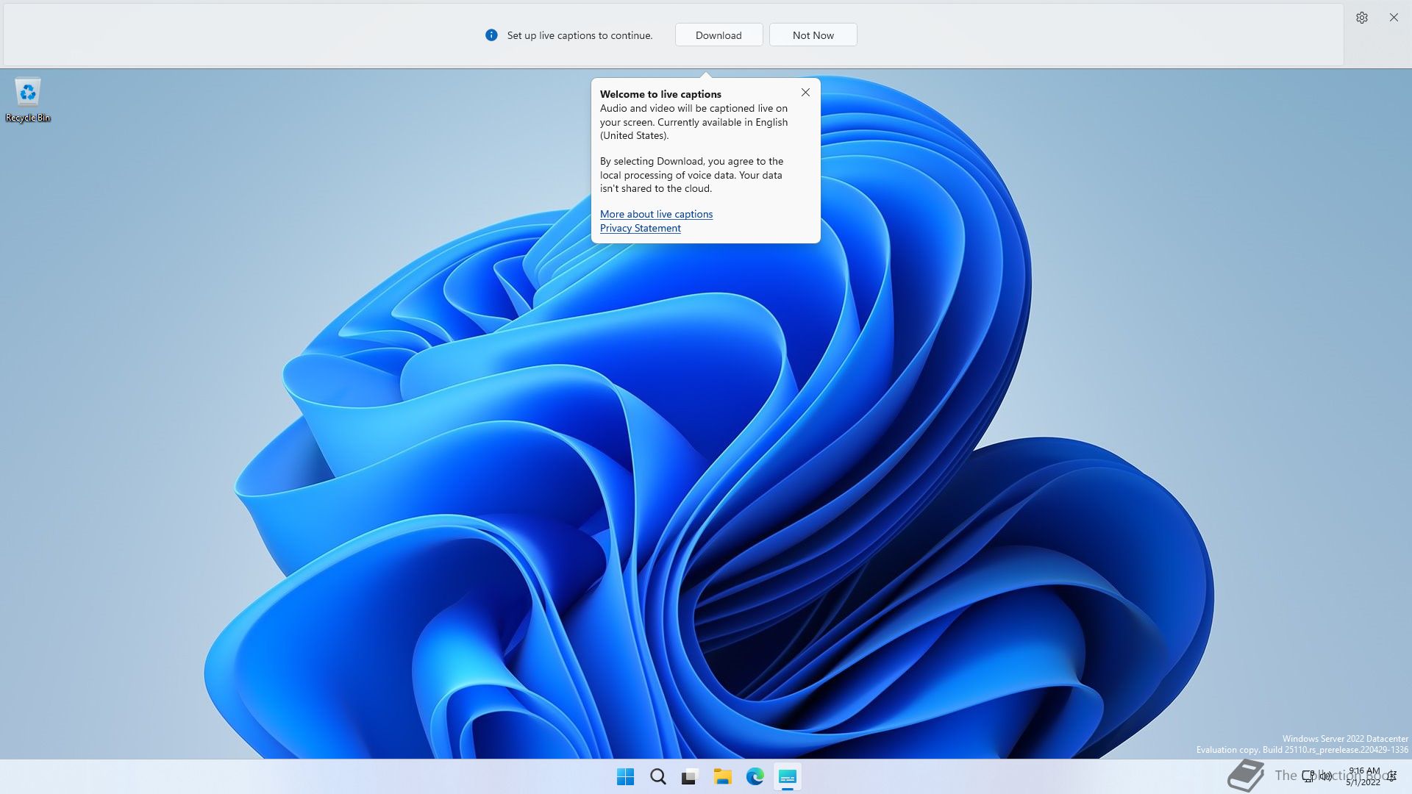1412x794 pixels.
Task: Close the live captions bar
Action: point(1394,18)
